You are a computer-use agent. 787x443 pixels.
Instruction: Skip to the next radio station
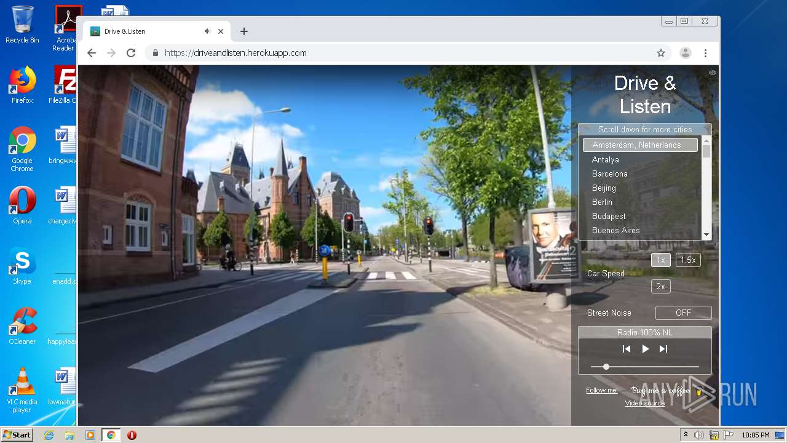663,349
